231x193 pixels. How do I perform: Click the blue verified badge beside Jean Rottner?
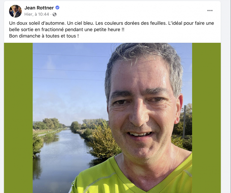coord(57,7)
